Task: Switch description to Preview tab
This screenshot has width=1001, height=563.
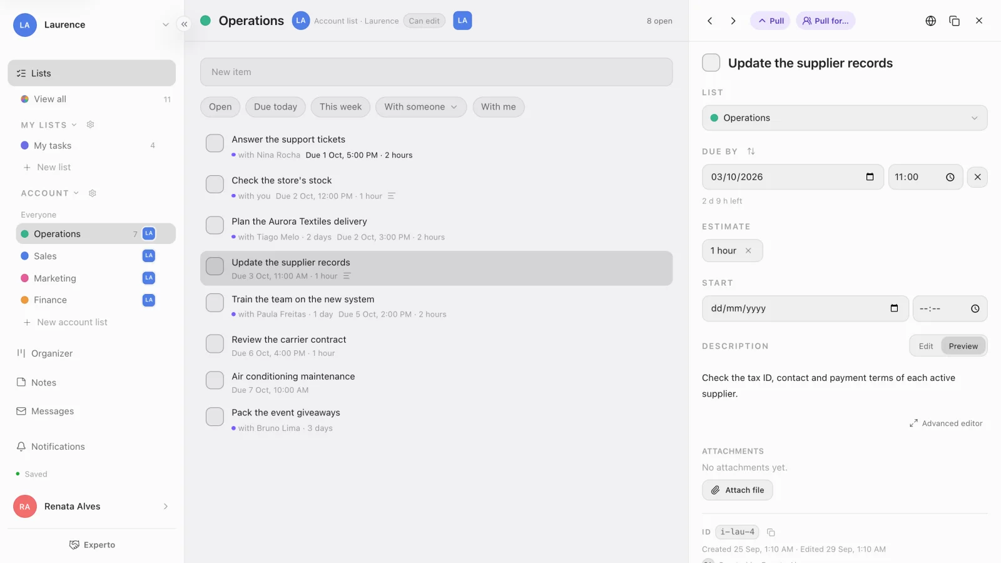Action: 963,346
